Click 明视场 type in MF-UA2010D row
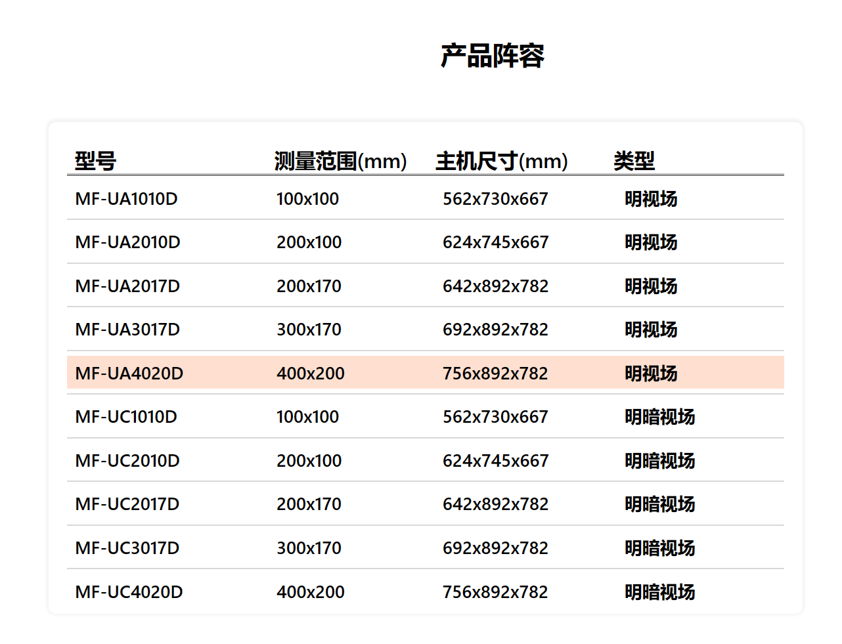This screenshot has height=644, width=842. [x=651, y=242]
